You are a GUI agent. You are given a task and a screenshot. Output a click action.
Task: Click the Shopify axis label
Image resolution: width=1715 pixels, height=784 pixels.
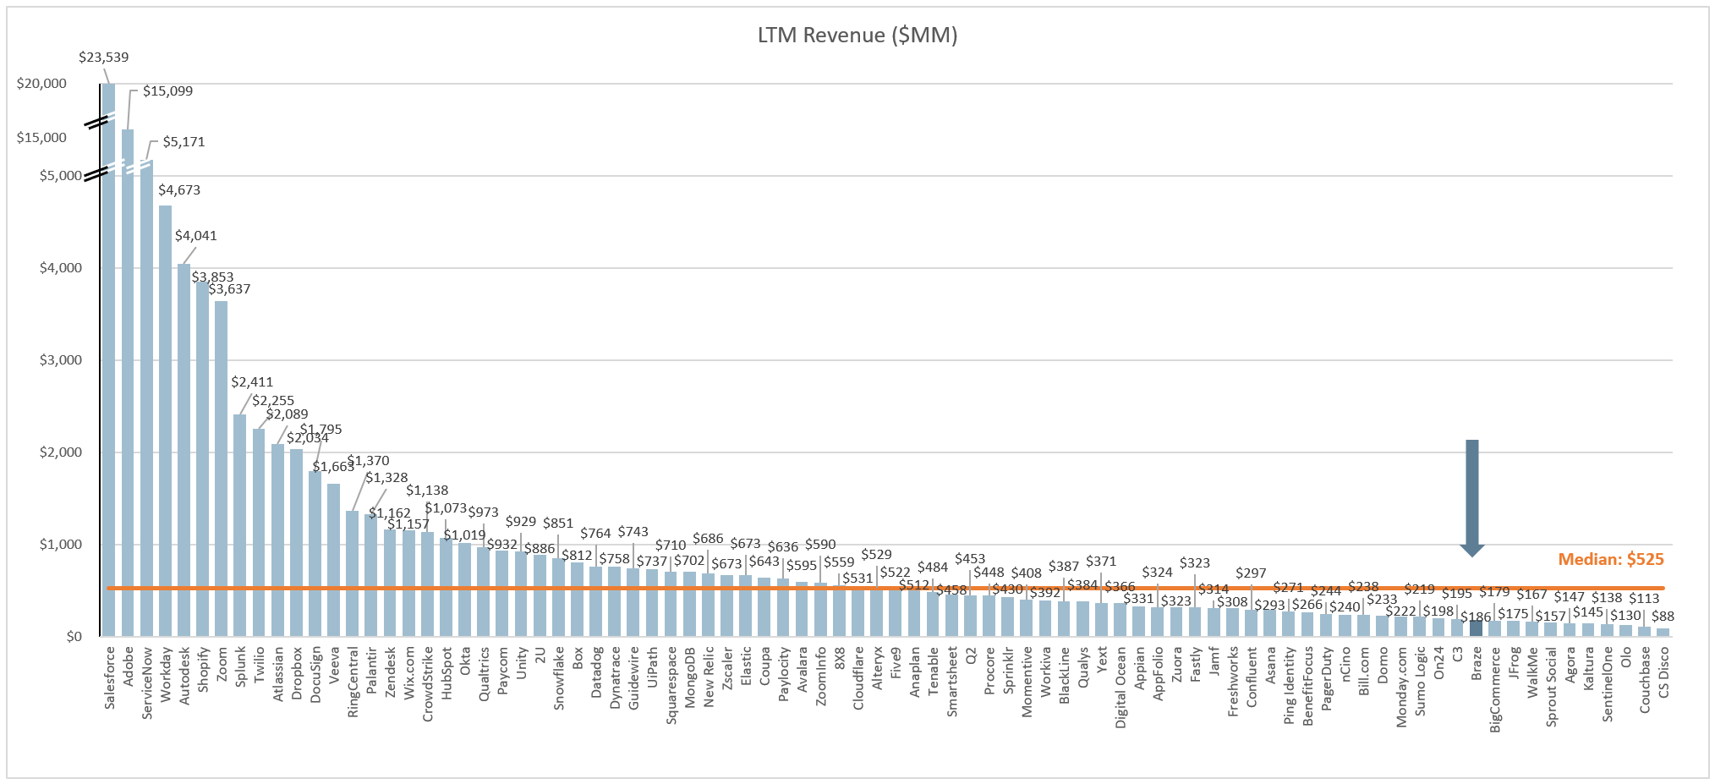(x=203, y=670)
